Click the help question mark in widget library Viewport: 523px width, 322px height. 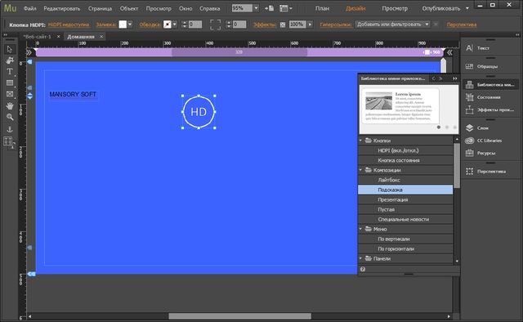click(363, 269)
